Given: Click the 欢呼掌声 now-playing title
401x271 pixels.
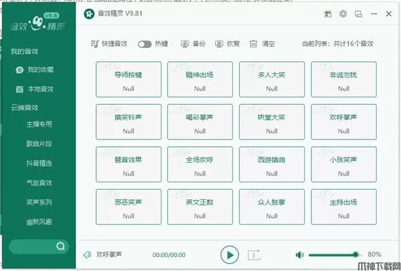Looking at the screenshot, I should 109,254.
